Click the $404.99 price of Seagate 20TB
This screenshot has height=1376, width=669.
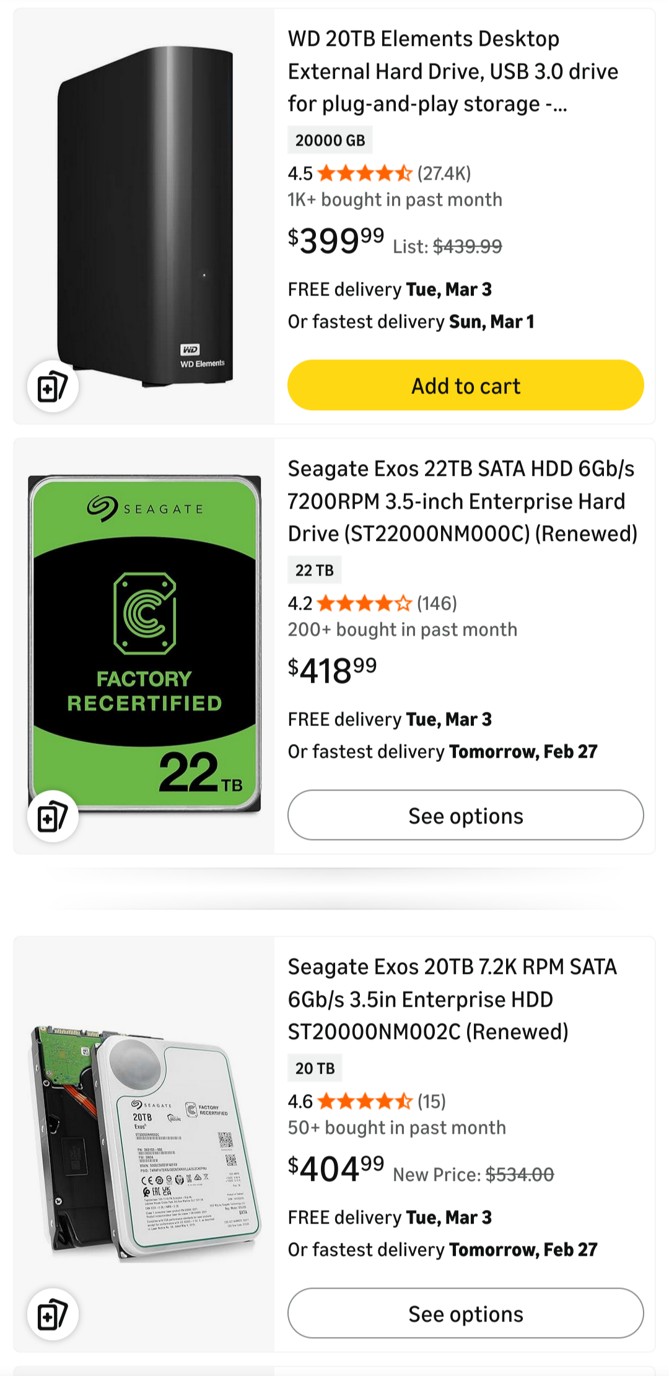(x=336, y=1169)
